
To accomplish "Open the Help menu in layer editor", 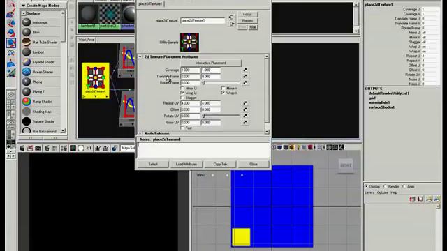I will click(x=394, y=192).
